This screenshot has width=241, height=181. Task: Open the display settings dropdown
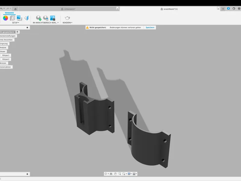[130, 174]
